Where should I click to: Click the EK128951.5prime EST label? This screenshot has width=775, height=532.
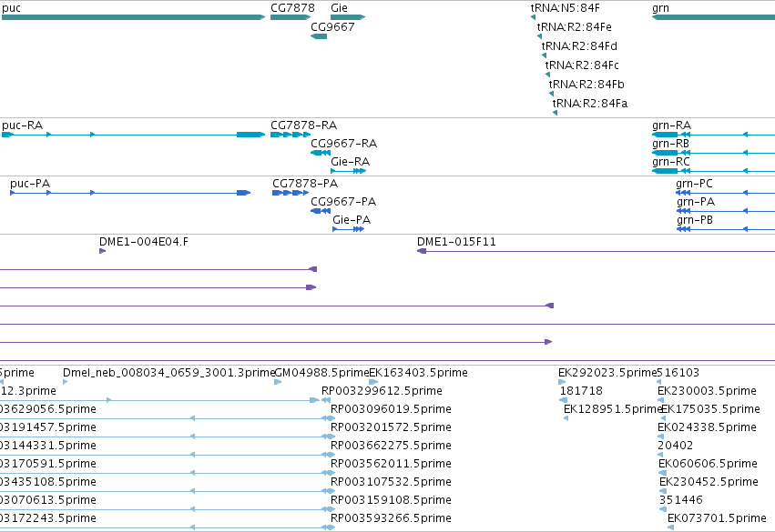tap(613, 409)
